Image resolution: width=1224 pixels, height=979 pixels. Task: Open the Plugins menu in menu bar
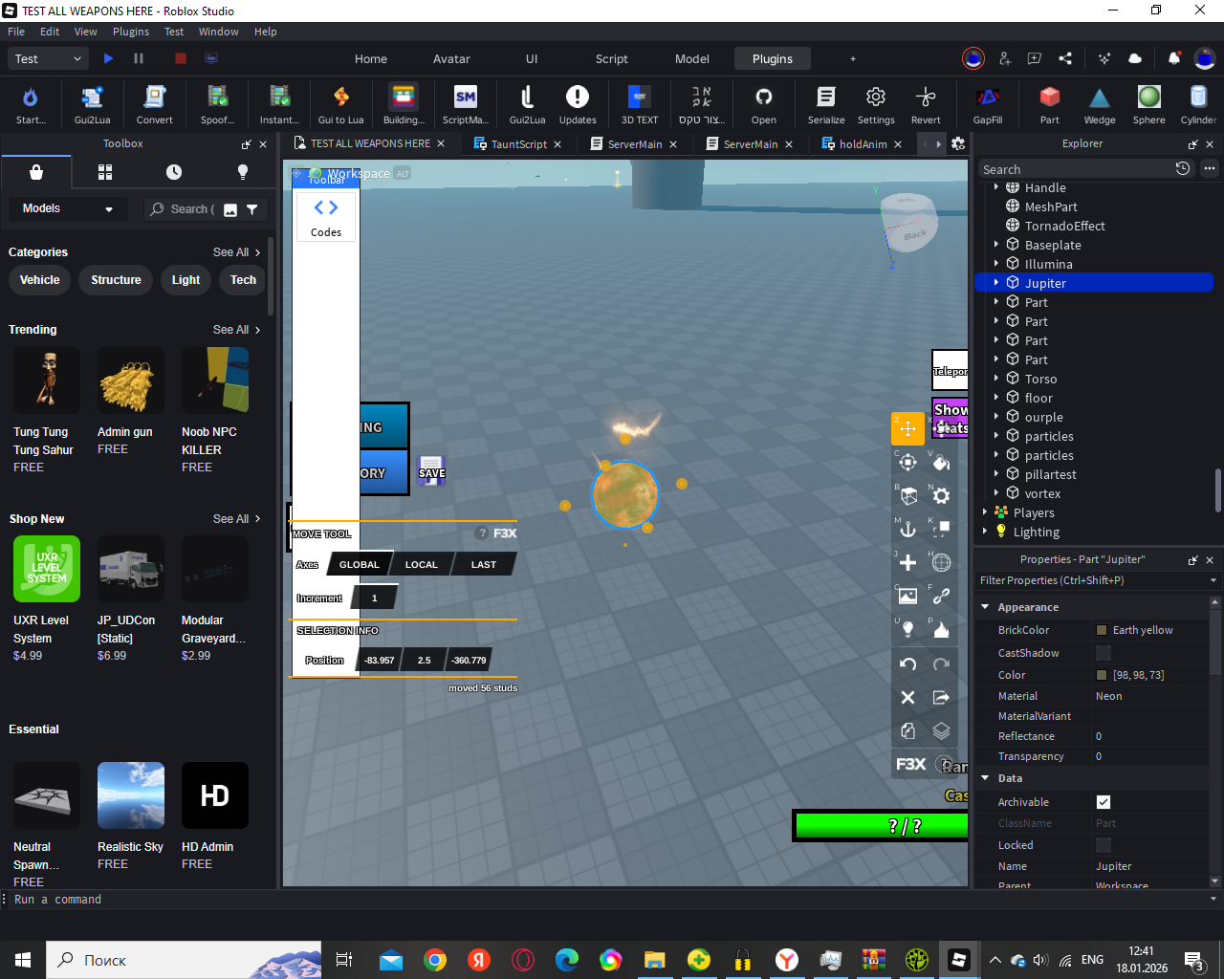pos(131,32)
